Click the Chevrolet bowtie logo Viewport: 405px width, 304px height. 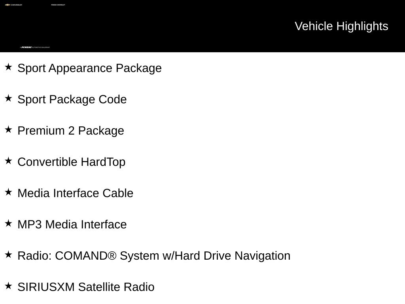(x=7, y=5)
